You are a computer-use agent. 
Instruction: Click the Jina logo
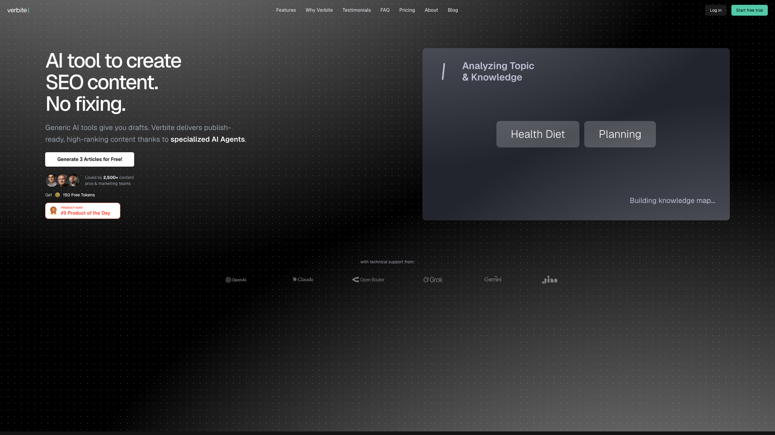(549, 279)
